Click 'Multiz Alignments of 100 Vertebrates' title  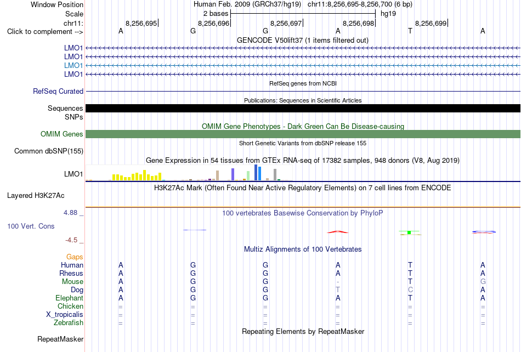[303, 249]
